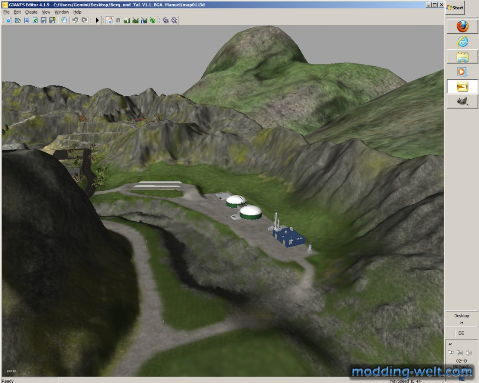Screen dimensions: 479x383
Task: Click the persp viewport label
Action: (11, 371)
